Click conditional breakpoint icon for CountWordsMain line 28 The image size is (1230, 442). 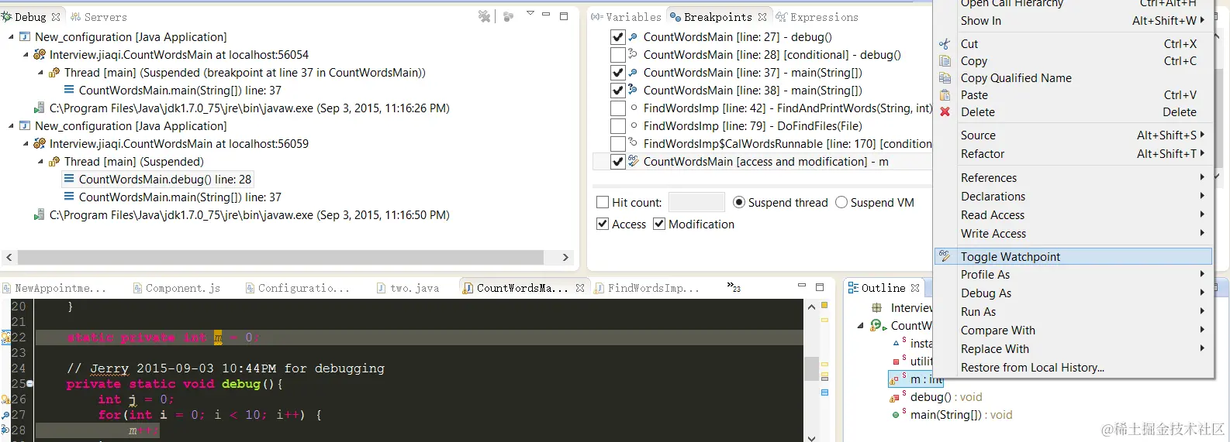click(633, 54)
